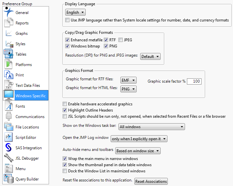
Task: Open the Text Data Files icon
Action: [9, 85]
